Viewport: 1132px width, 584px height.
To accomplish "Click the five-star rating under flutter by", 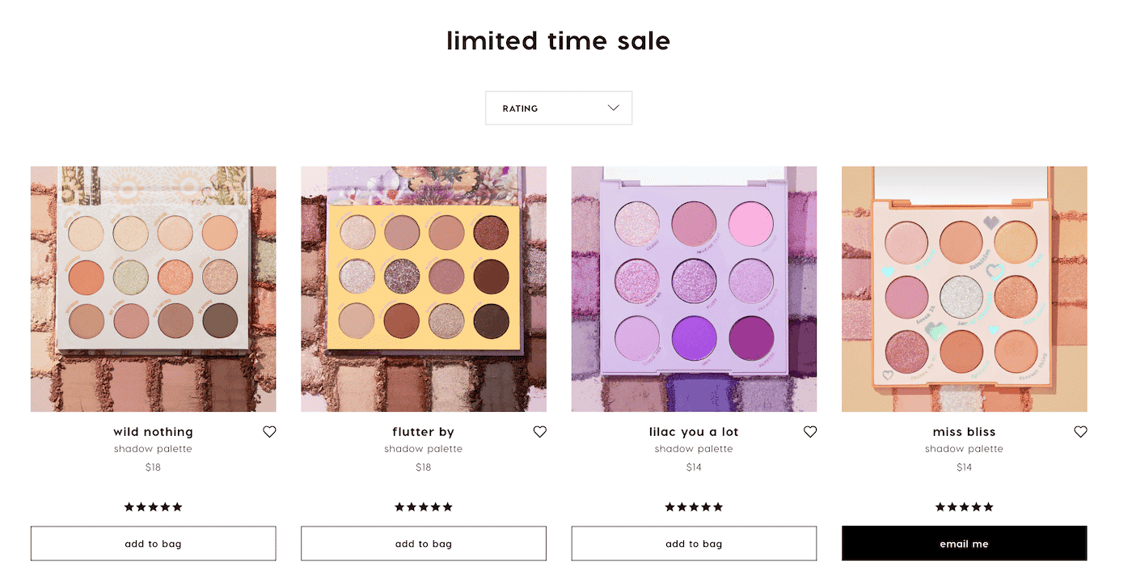I will tap(423, 506).
